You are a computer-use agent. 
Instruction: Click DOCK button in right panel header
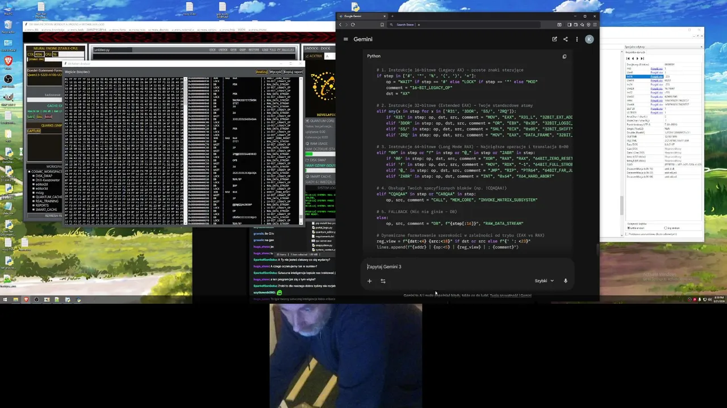tap(325, 48)
